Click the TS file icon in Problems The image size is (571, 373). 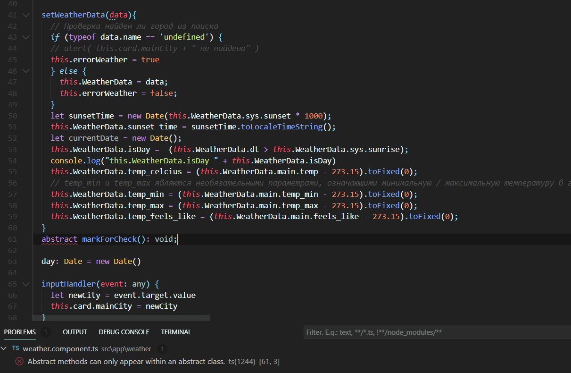point(16,348)
